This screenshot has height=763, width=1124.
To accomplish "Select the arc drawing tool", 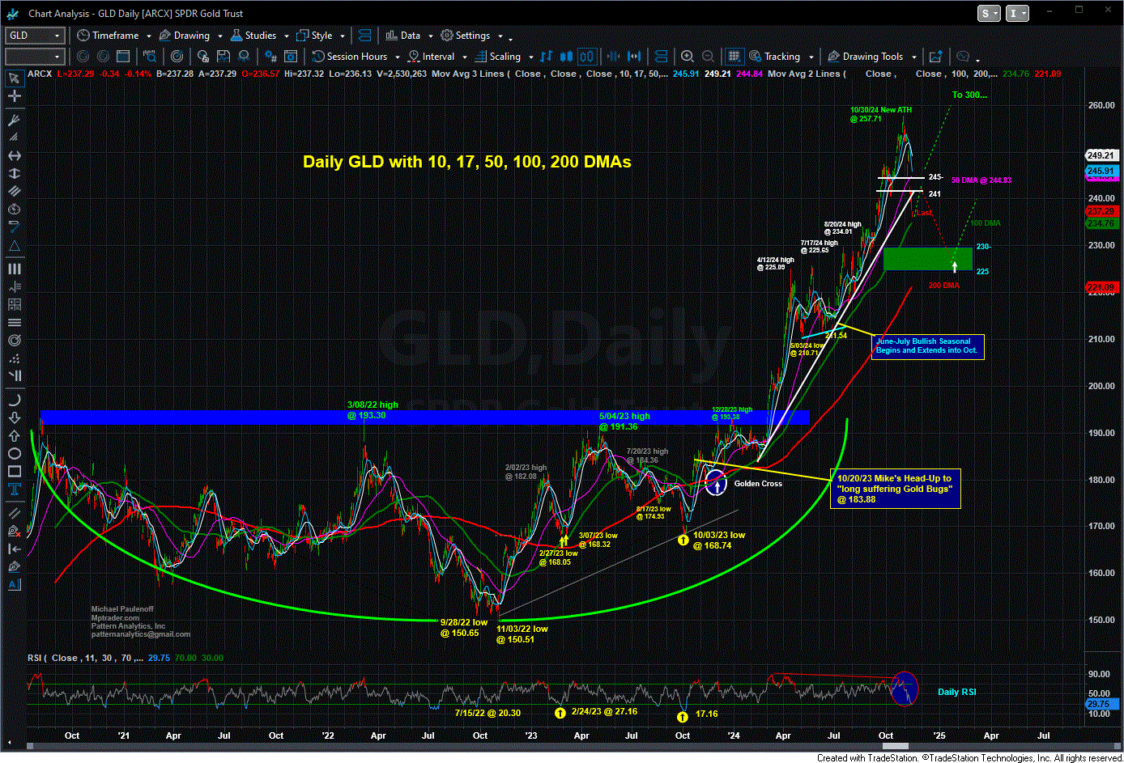I will [14, 400].
